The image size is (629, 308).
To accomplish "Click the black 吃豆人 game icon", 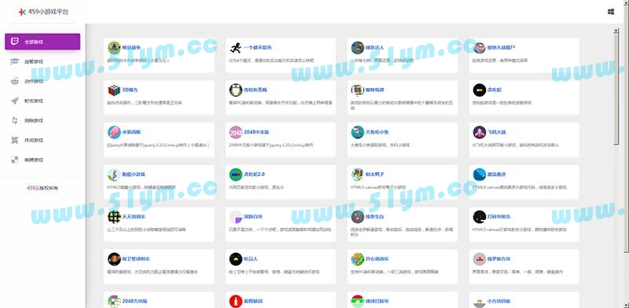I will [236, 259].
